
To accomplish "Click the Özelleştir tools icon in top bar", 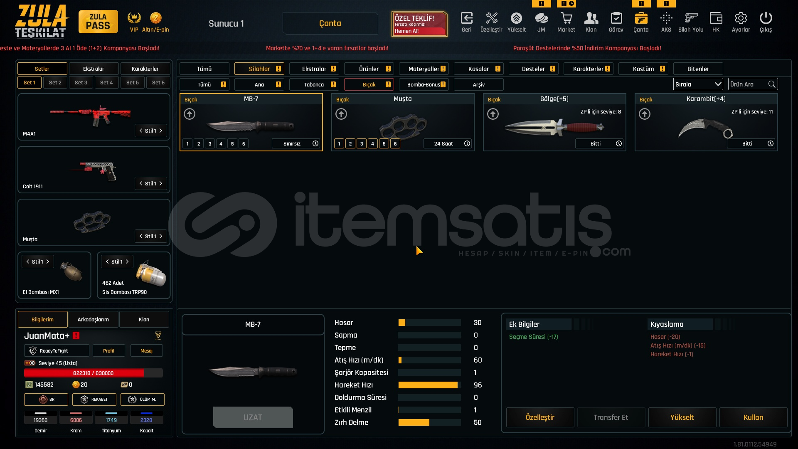I will click(x=491, y=19).
